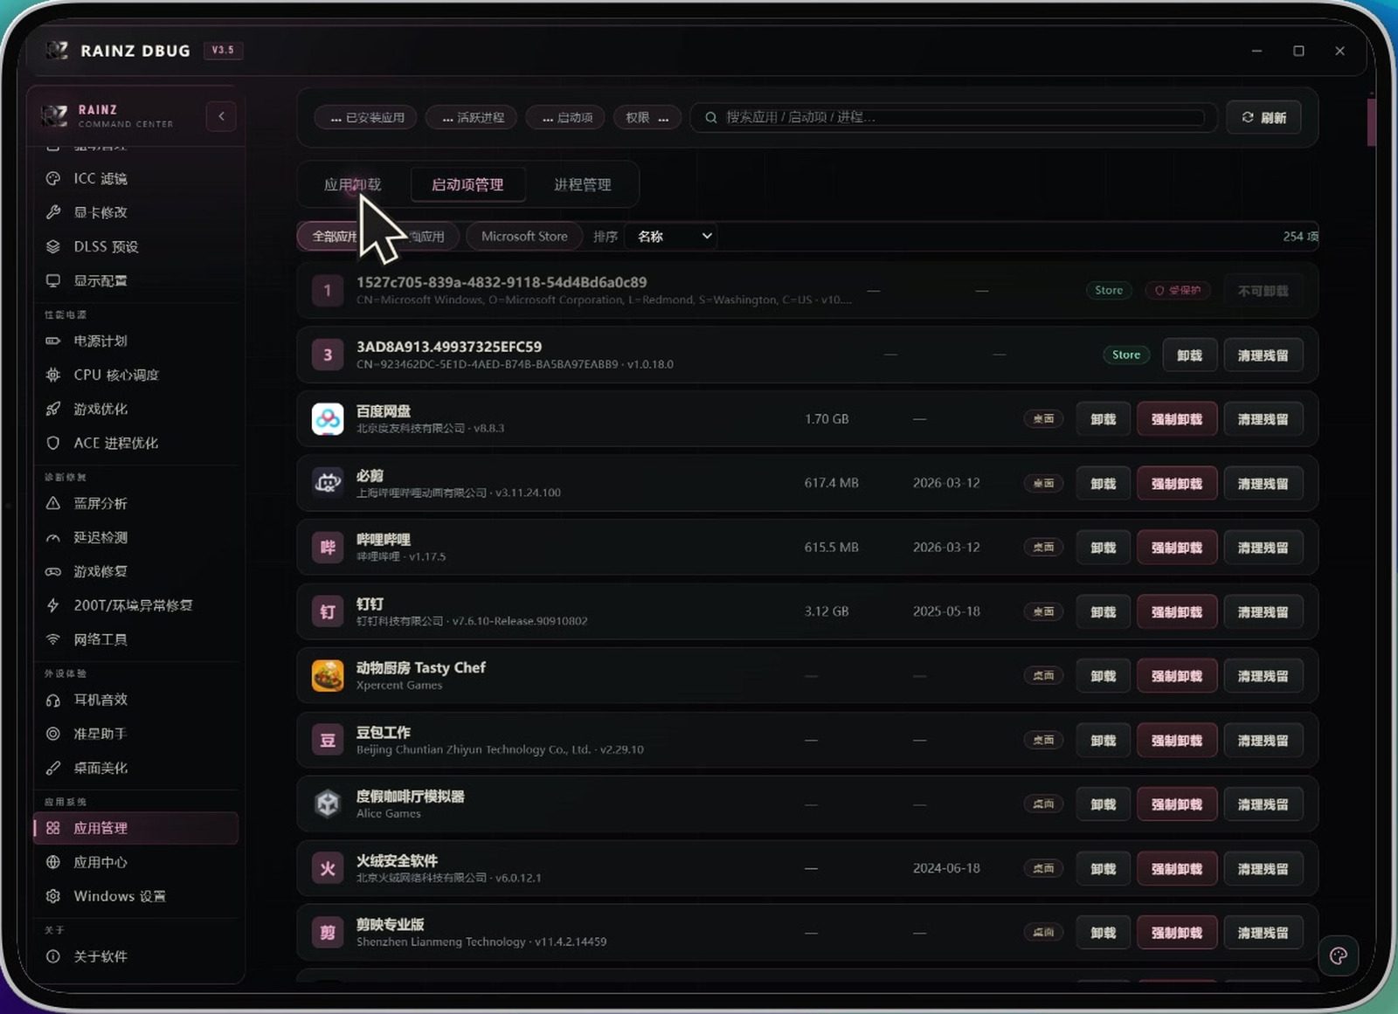Select 应用管理 grid icon in sidebar

click(53, 828)
